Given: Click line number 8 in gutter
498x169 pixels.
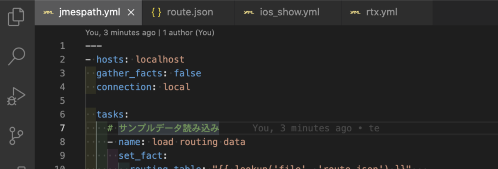Looking at the screenshot, I should tap(62, 142).
